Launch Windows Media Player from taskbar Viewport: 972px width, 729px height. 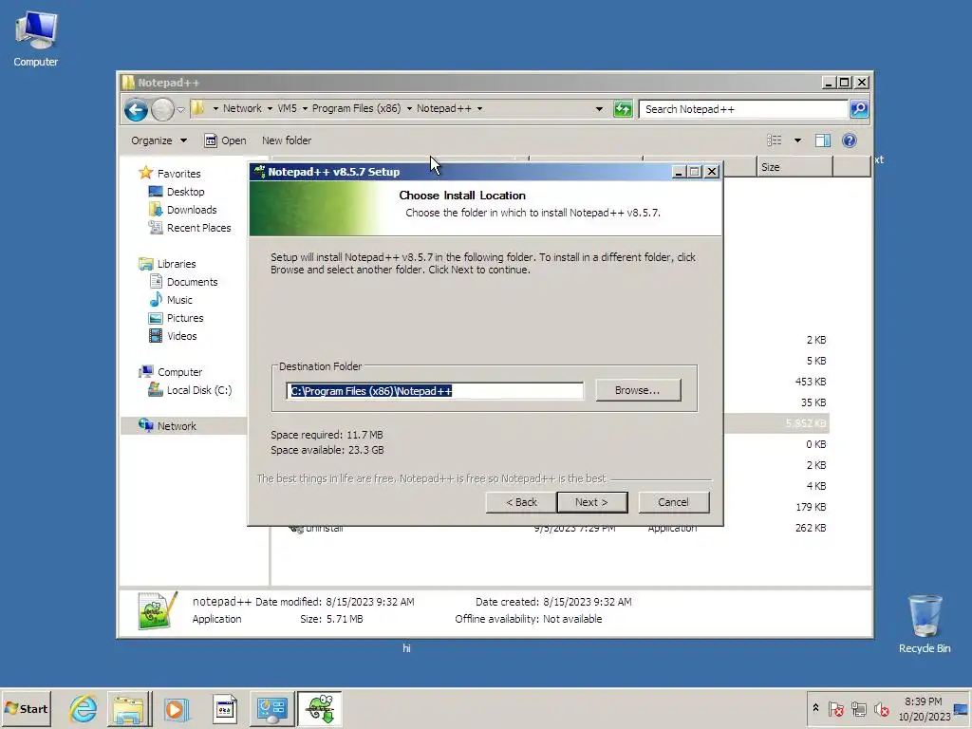[x=176, y=708]
